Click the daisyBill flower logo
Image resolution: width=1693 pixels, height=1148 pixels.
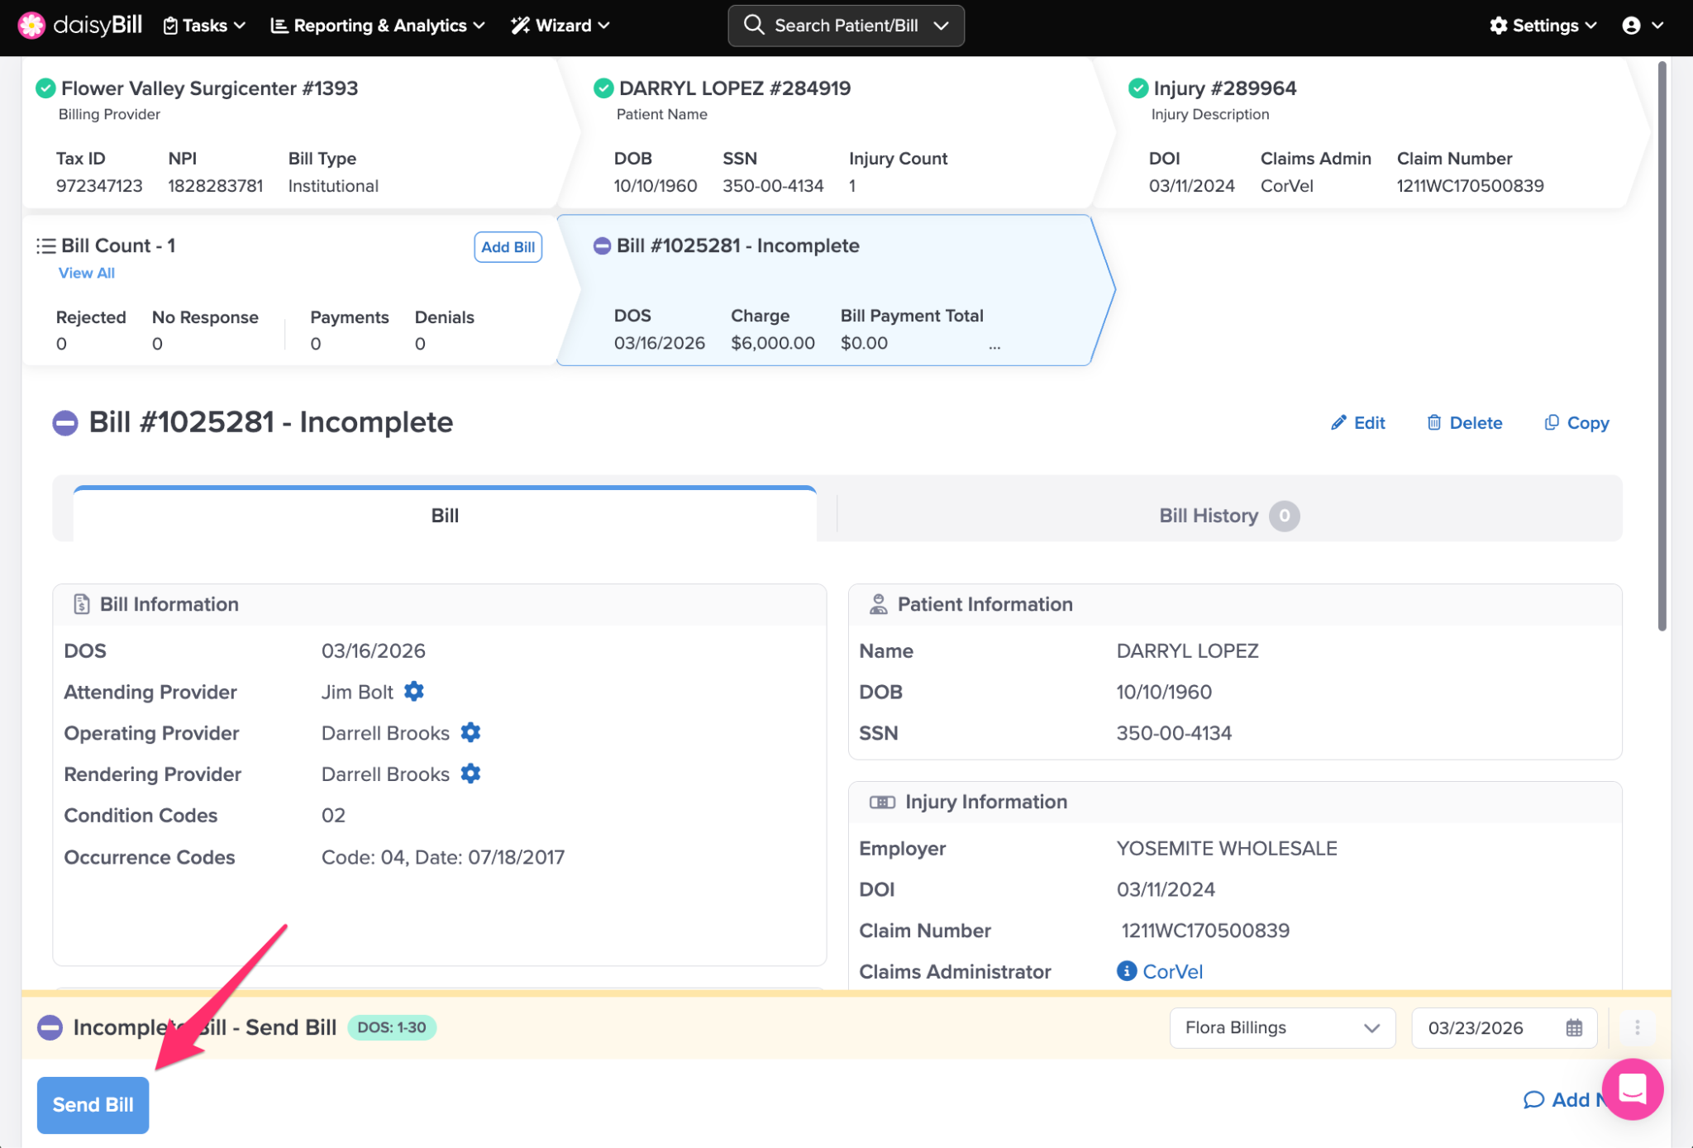[x=31, y=25]
